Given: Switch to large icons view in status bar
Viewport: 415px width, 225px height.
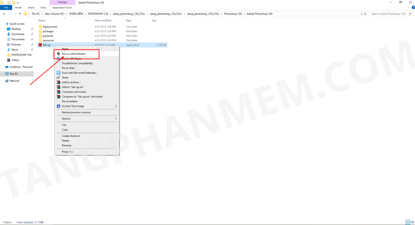Looking at the screenshot, I should click(x=412, y=222).
